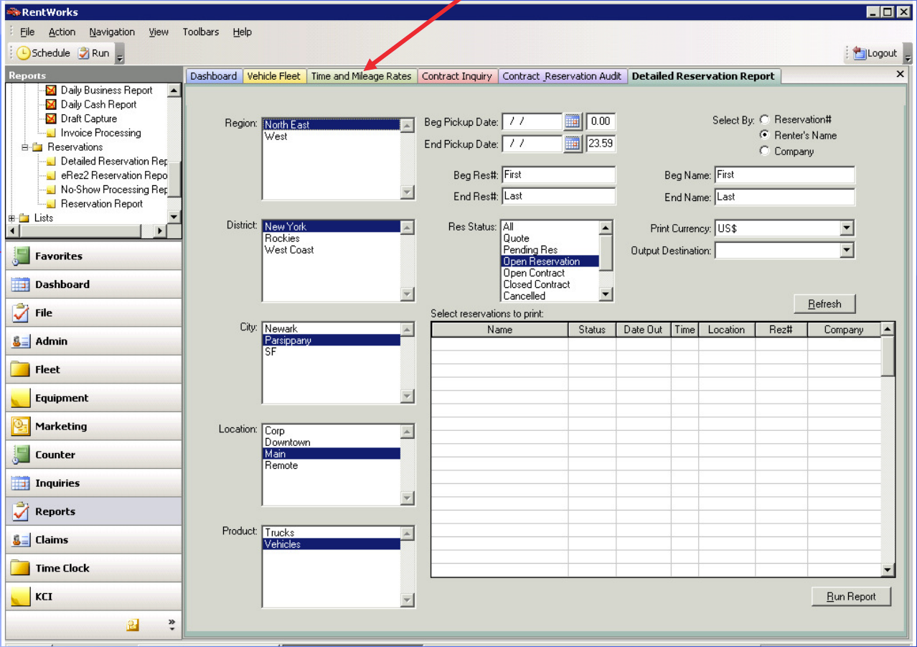Click the Name column header

point(499,330)
